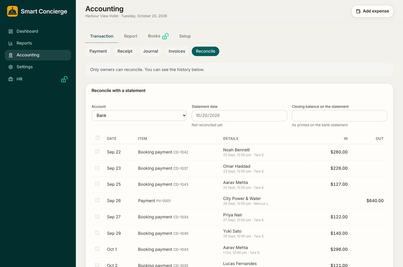This screenshot has height=267, width=403.
Task: Open the Report tab
Action: pyautogui.click(x=131, y=36)
